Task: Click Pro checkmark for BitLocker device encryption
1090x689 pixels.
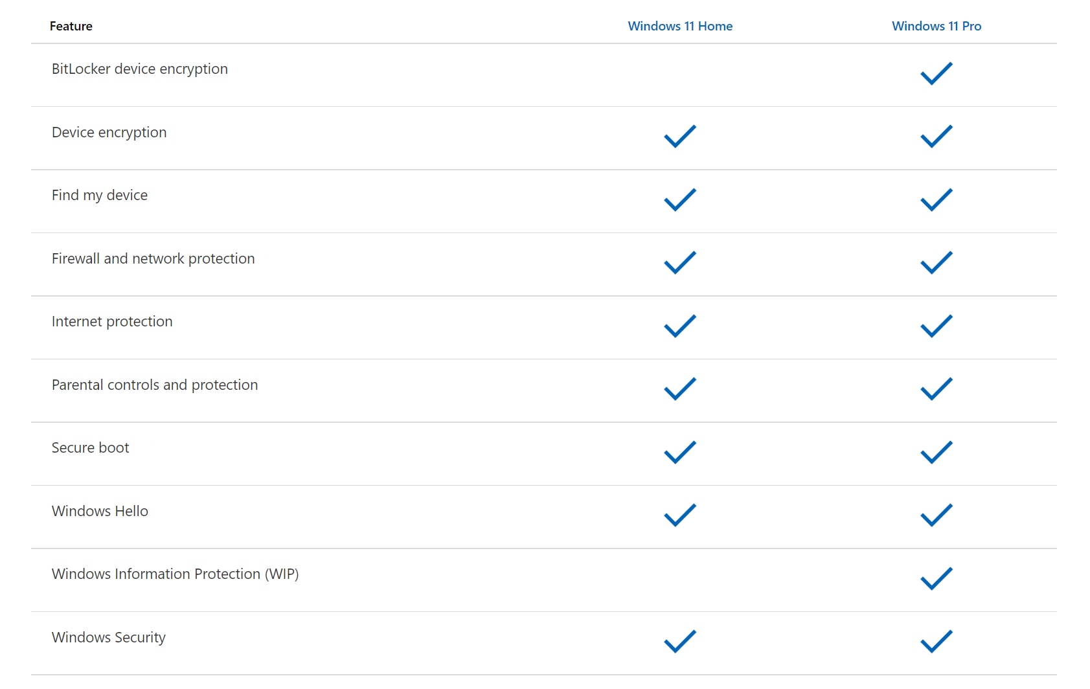Action: [937, 73]
